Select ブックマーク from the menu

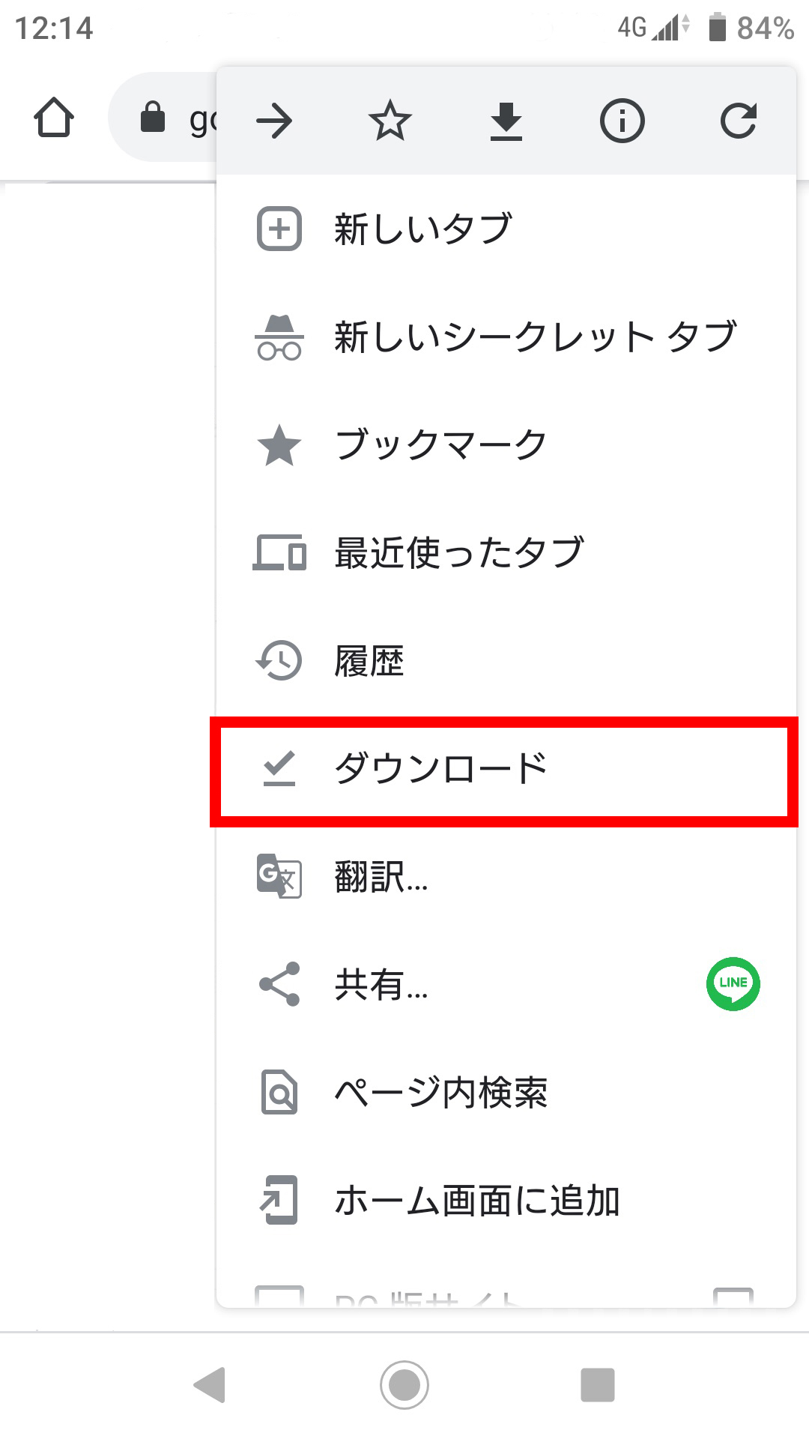506,444
